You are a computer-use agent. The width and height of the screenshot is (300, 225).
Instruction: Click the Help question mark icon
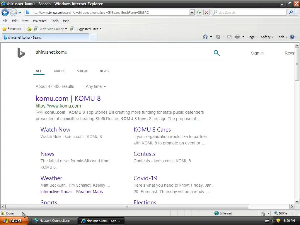point(292,37)
